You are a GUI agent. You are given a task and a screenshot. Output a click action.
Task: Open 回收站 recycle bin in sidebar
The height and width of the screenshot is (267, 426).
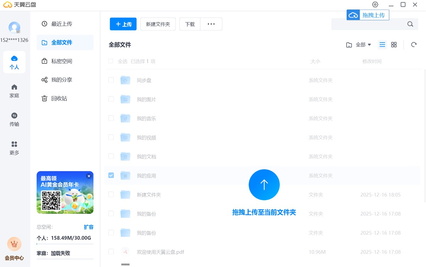[59, 99]
